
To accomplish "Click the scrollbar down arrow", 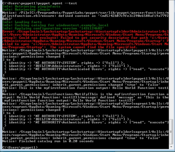I will 171,146.
